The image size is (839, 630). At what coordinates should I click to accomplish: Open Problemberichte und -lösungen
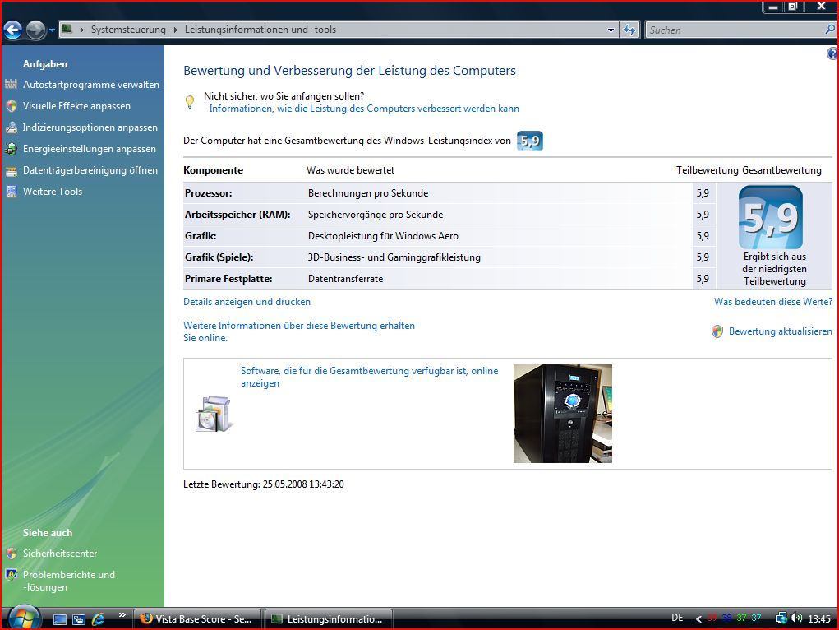(x=68, y=581)
